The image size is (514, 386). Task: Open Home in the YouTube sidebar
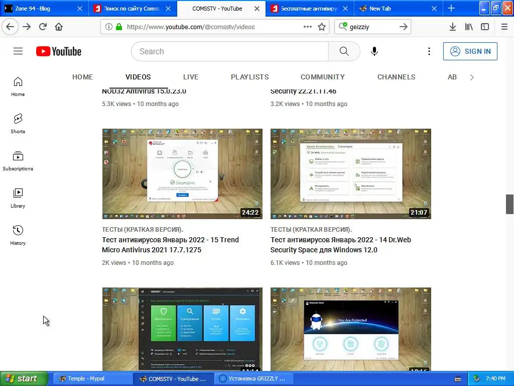pos(18,86)
